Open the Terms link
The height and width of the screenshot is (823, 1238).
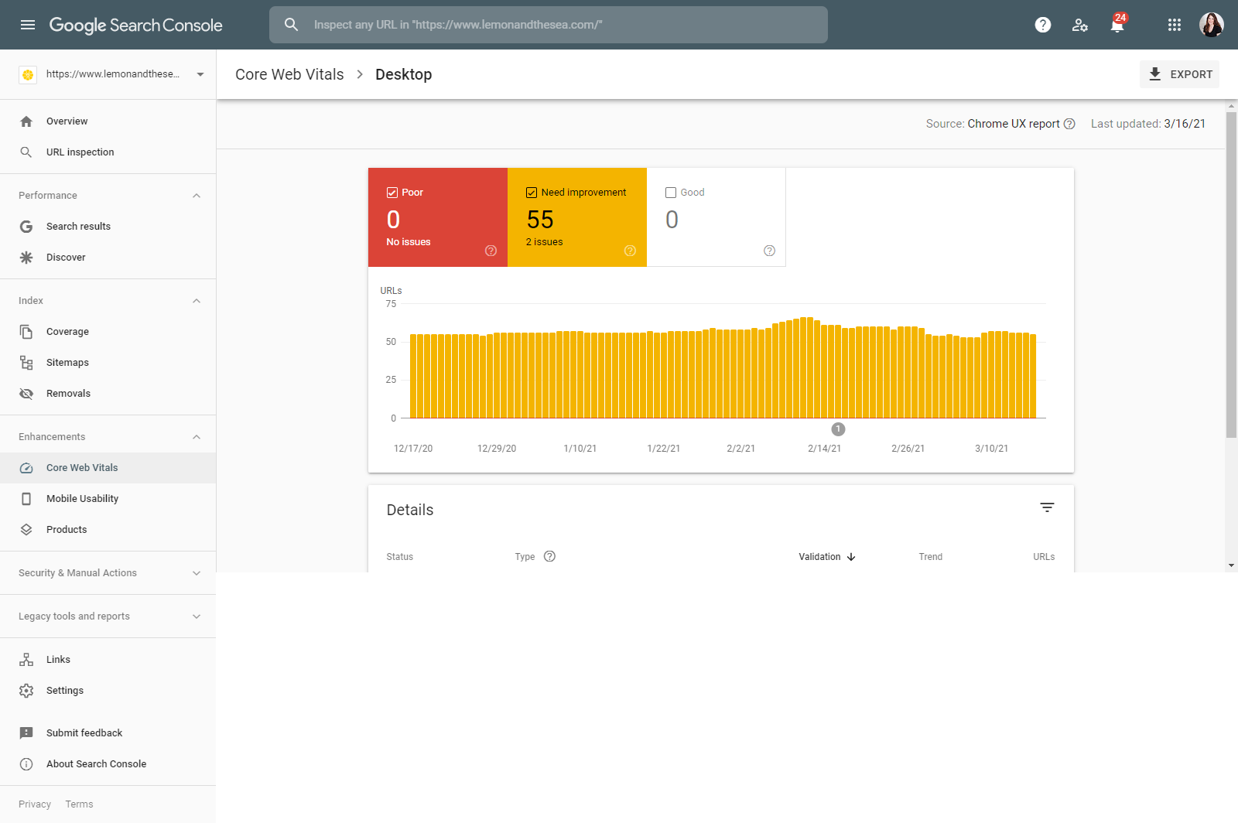tap(79, 804)
